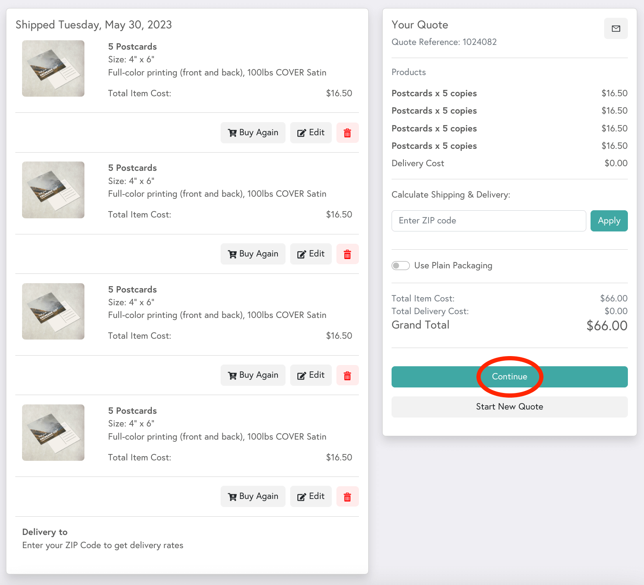644x585 pixels.
Task: Buy Again the fourth postcards order
Action: coord(253,496)
